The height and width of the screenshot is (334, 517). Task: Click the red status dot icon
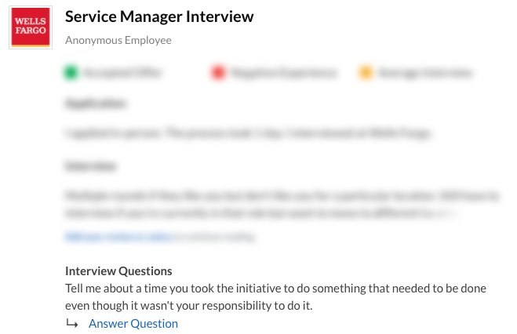[218, 72]
